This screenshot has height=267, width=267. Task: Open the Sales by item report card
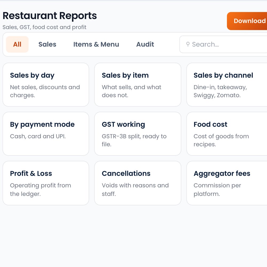[138, 85]
